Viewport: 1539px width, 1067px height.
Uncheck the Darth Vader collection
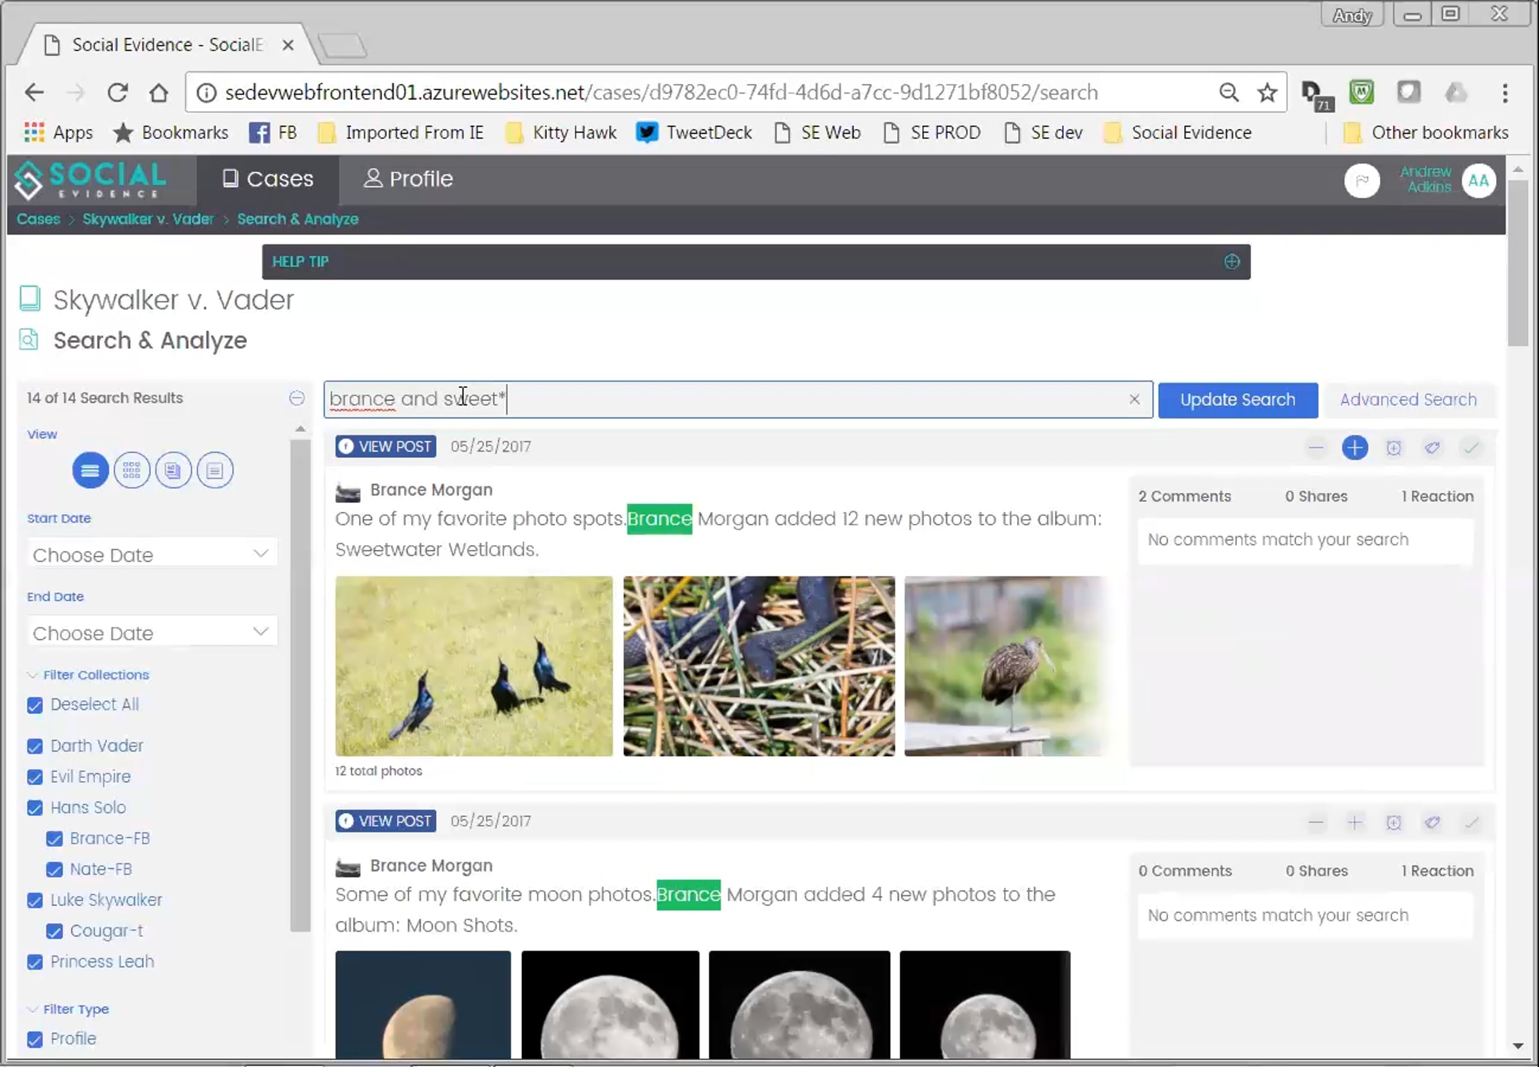coord(35,747)
